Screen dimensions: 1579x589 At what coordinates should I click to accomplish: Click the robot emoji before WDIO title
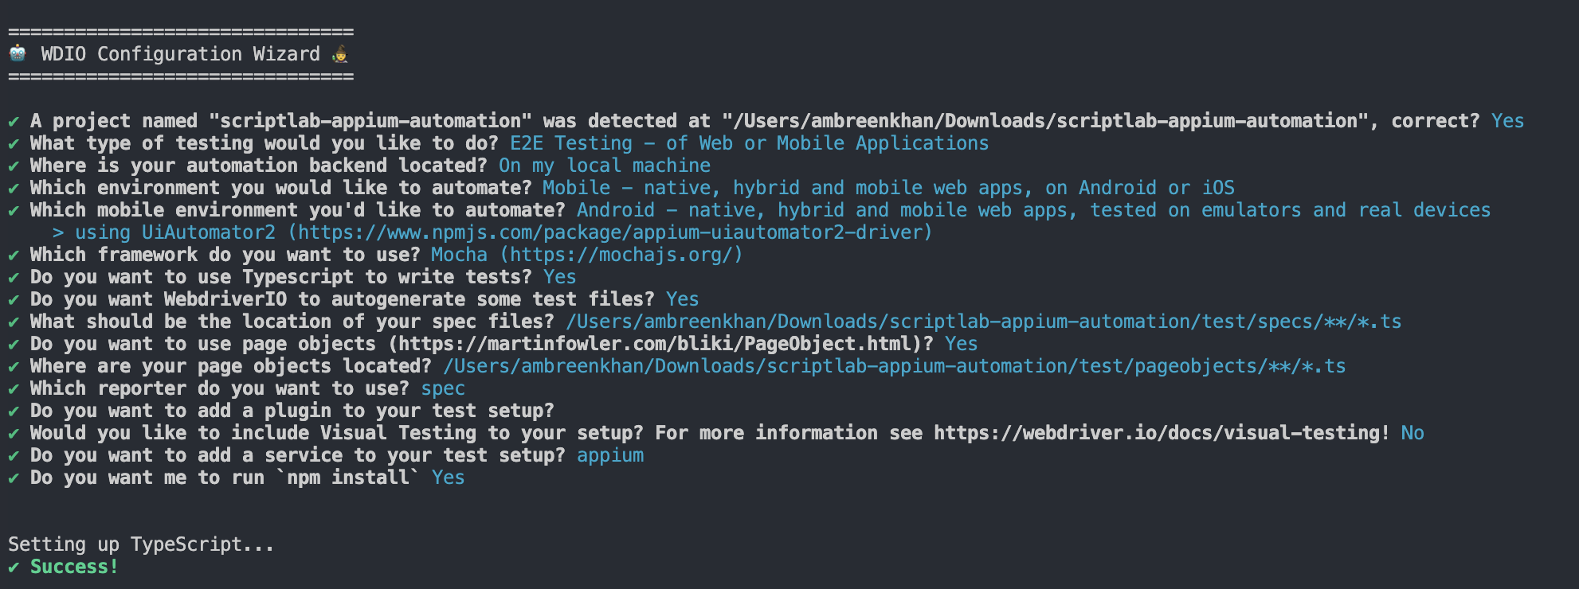[x=18, y=54]
